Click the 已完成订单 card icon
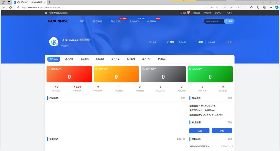Image resolution: width=280 pixels, height=151 pixels. point(190,69)
